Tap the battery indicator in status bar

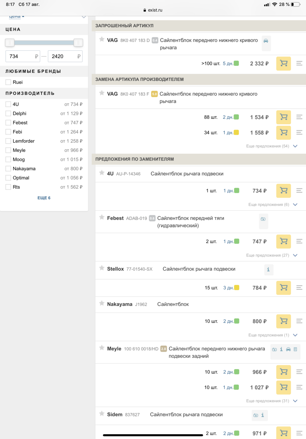[295, 4]
